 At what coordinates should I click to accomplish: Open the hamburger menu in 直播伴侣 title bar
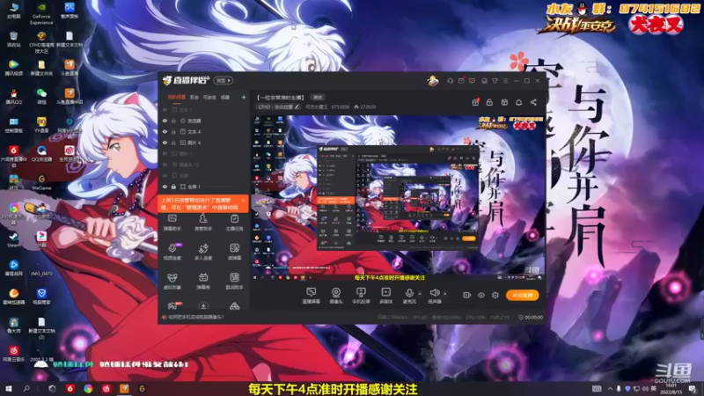[x=505, y=81]
